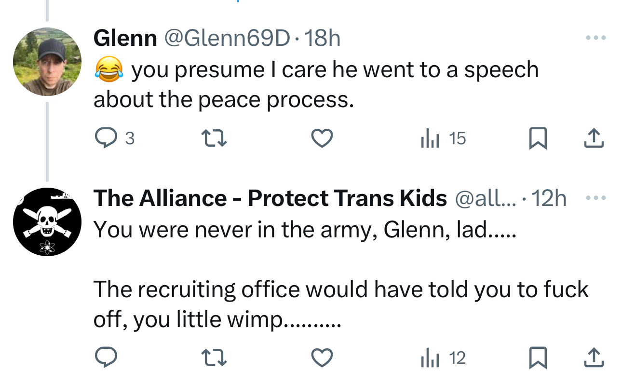Retweet Glenn's post about peace process
Image resolution: width=622 pixels, height=385 pixels.
[x=214, y=139]
